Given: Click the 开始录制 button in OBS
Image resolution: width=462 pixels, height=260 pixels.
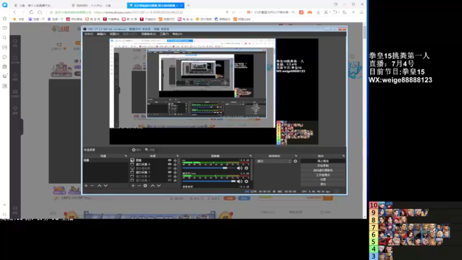Looking at the screenshot, I should 323,166.
